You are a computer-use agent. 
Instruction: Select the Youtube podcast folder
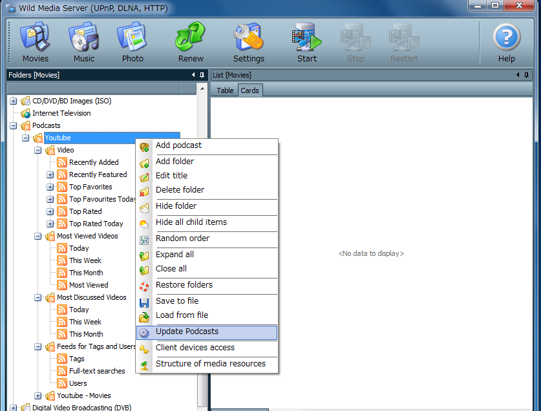click(x=112, y=138)
